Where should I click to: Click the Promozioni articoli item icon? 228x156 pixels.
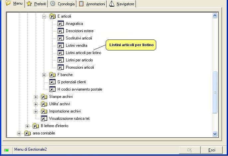(60, 67)
